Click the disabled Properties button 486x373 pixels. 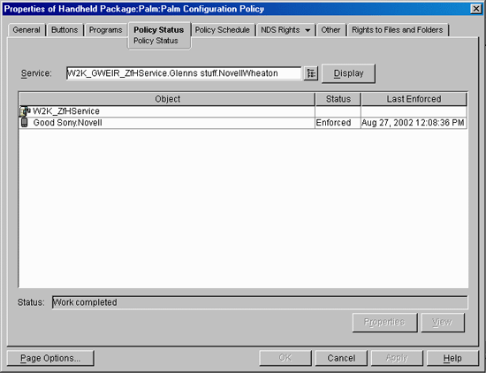click(x=384, y=322)
